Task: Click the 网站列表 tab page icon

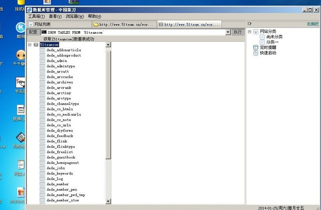Action: click(x=31, y=24)
